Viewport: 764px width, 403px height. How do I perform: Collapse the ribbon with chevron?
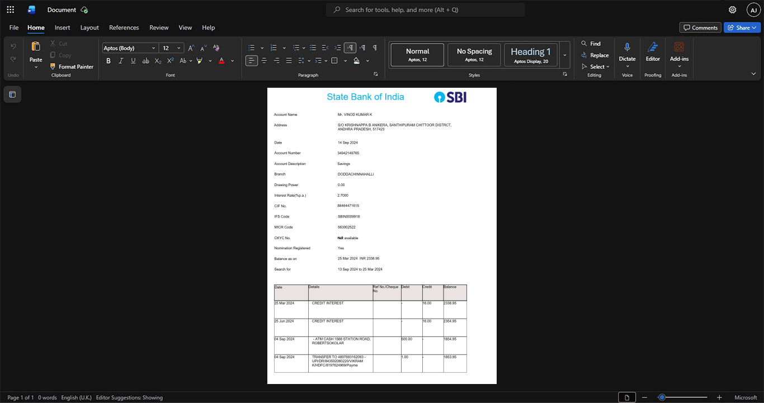(x=753, y=74)
